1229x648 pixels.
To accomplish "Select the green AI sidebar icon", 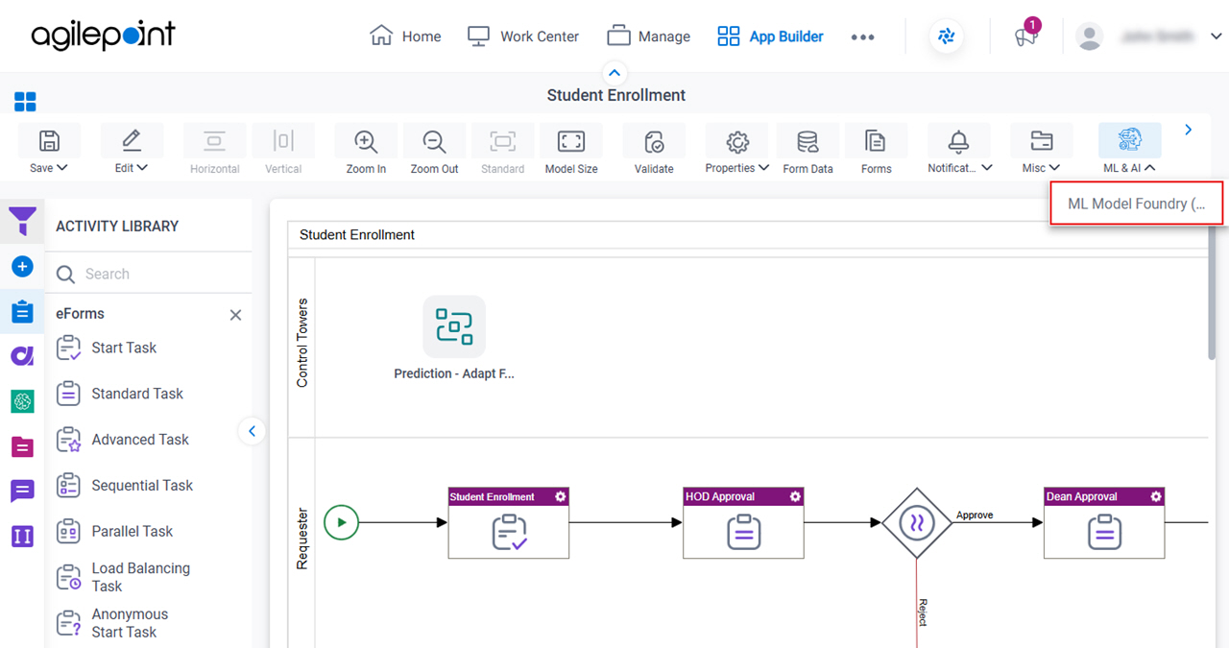I will coord(22,401).
